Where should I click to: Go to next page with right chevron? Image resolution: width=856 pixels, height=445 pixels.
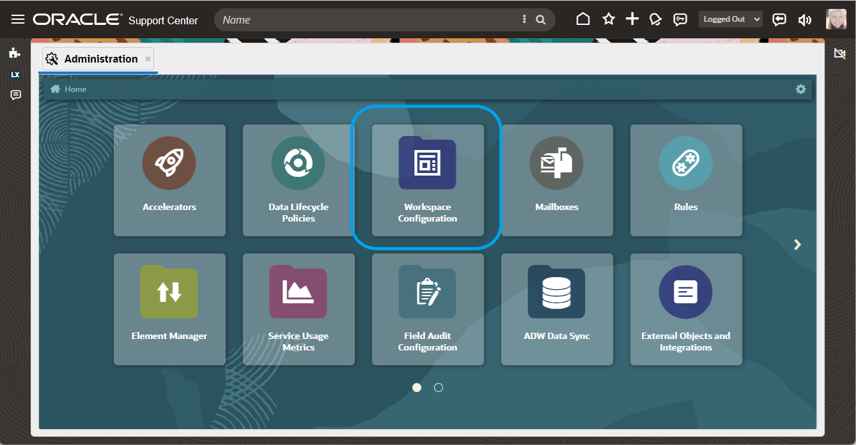point(797,245)
